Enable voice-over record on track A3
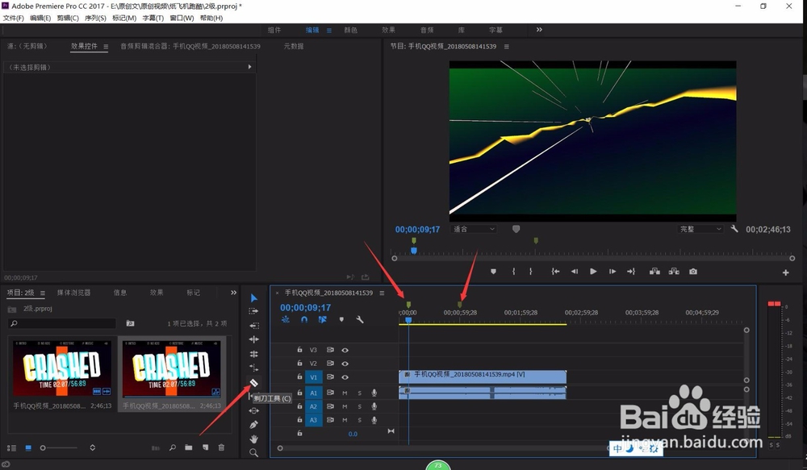The height and width of the screenshot is (470, 807). (374, 420)
